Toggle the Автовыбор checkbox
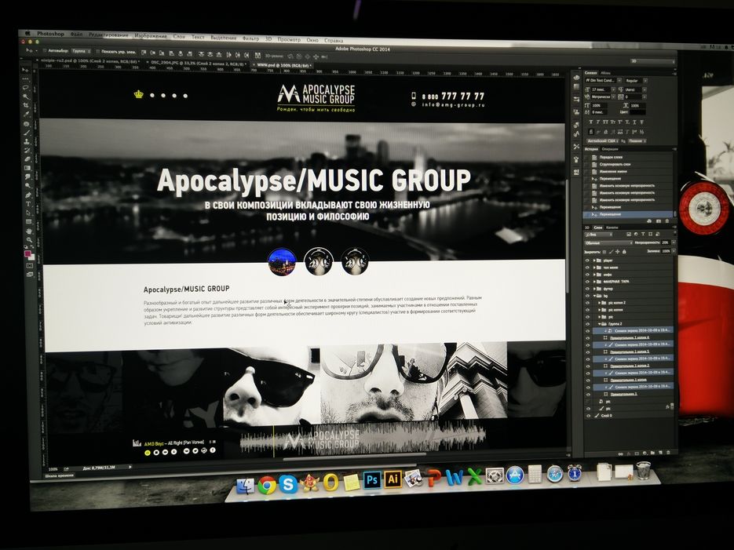This screenshot has width=734, height=550. click(45, 50)
